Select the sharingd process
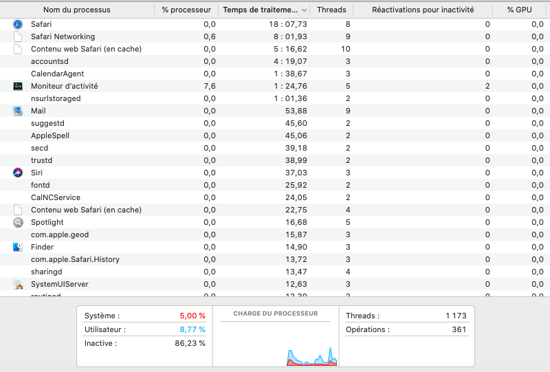Viewport: 550px width, 372px height. 47,272
